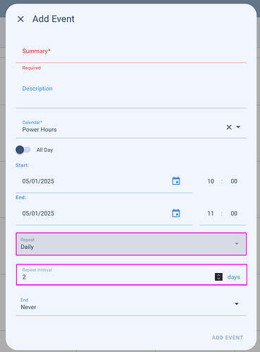Clear the Power Hours calendar selection

pos(229,127)
